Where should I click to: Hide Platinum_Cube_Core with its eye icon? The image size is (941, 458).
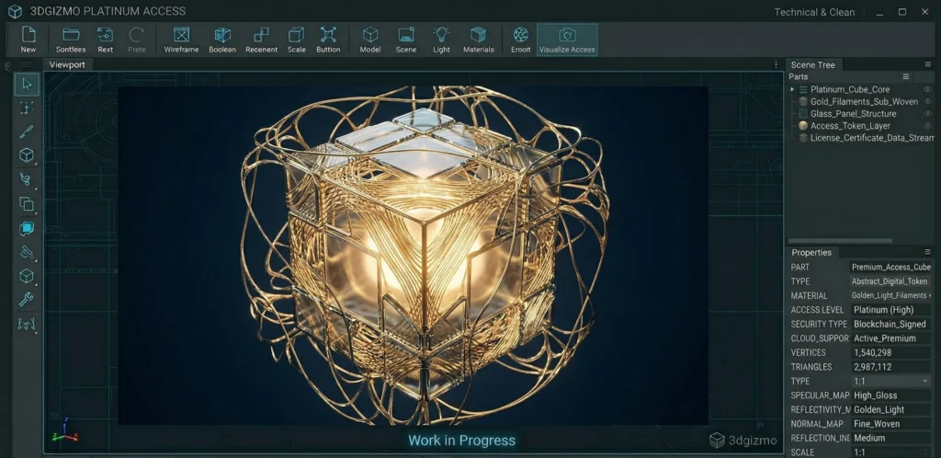click(927, 89)
